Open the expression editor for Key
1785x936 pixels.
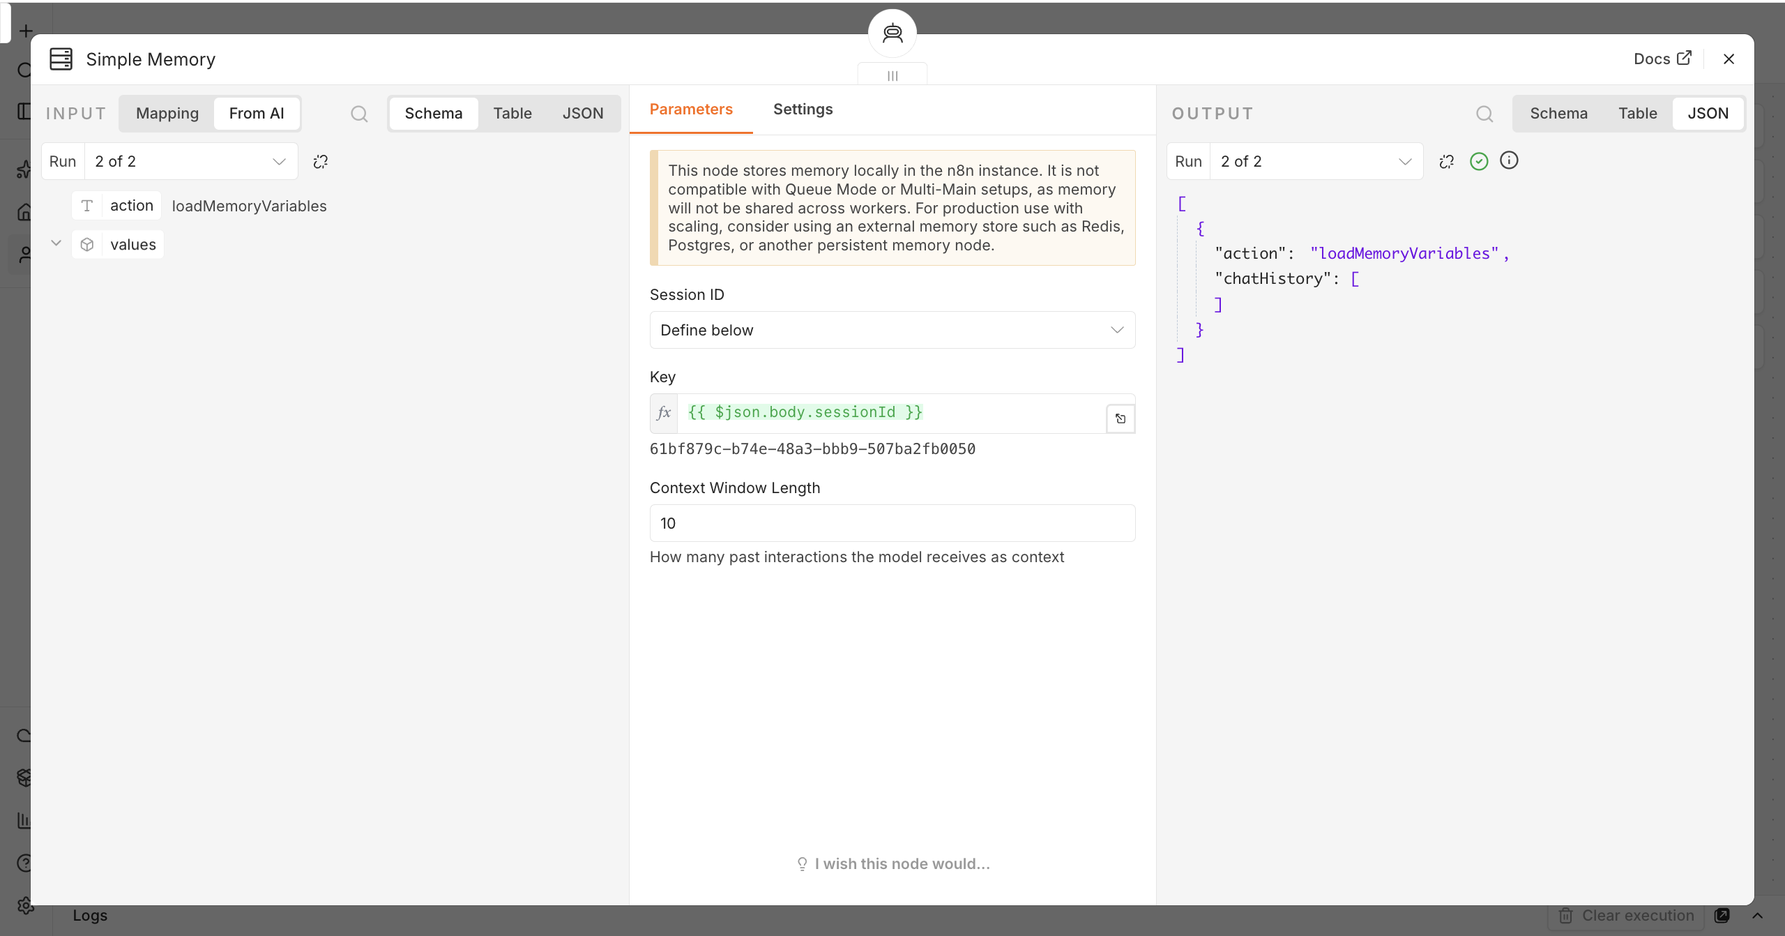pyautogui.click(x=1121, y=418)
